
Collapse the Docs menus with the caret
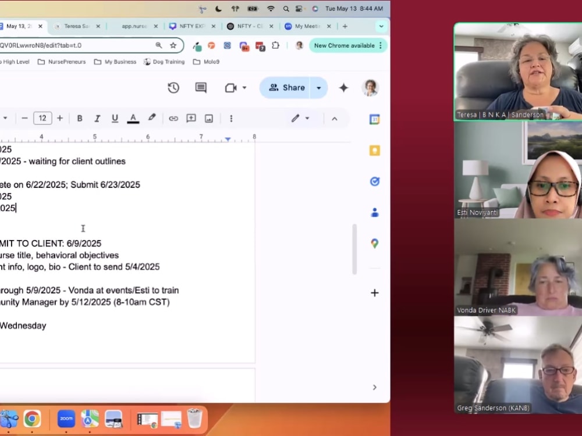pyautogui.click(x=335, y=119)
